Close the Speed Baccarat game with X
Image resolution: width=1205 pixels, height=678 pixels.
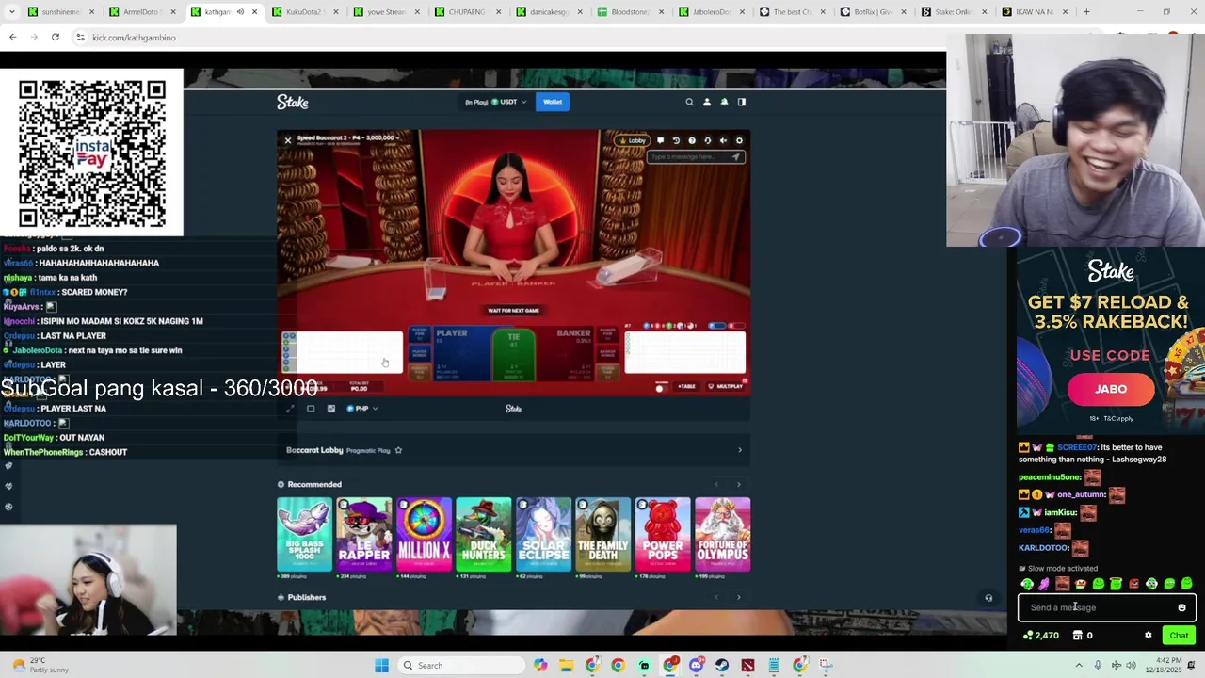click(x=288, y=140)
